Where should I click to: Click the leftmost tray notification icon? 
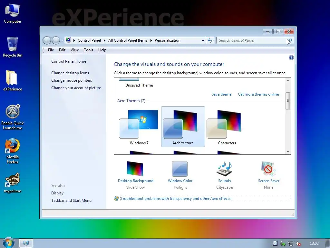point(275,243)
